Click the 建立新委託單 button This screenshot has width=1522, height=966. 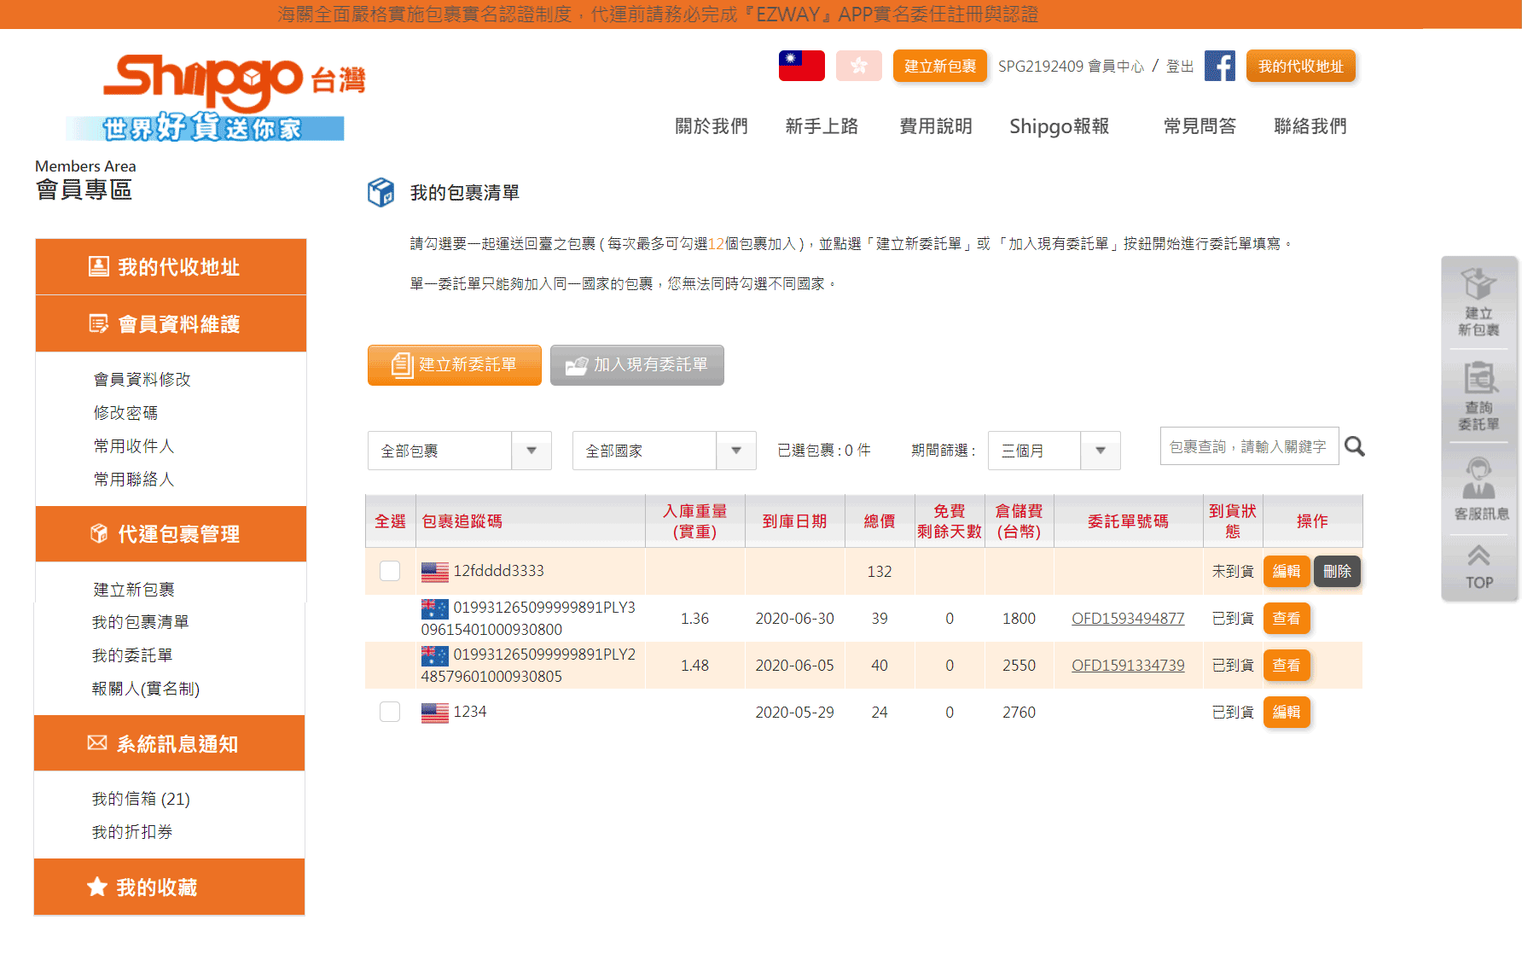click(454, 365)
